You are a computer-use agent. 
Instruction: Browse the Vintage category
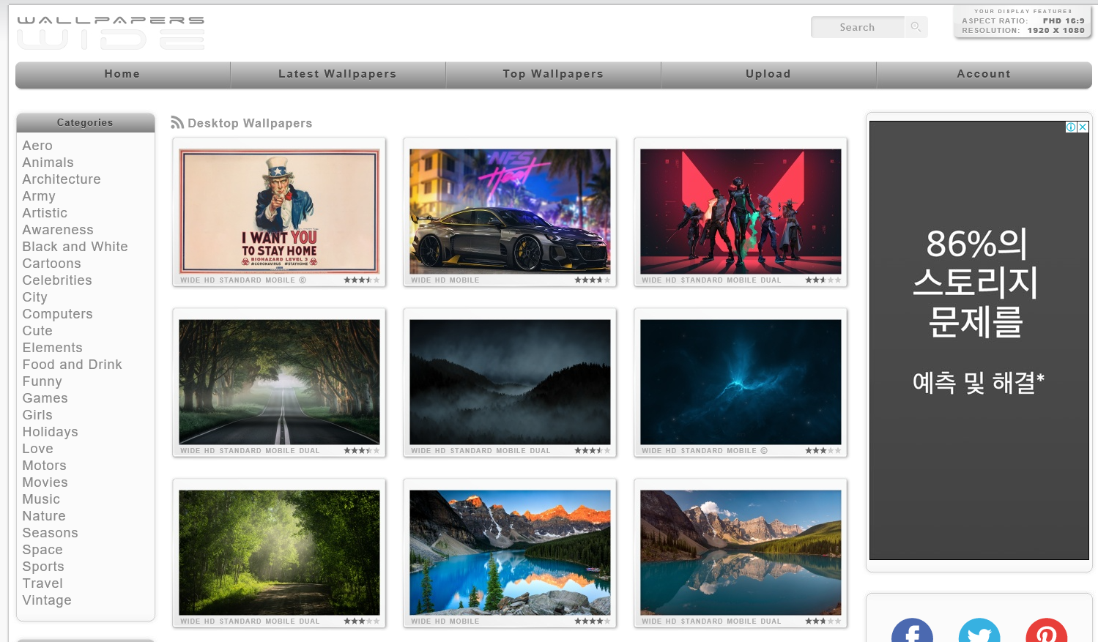47,600
